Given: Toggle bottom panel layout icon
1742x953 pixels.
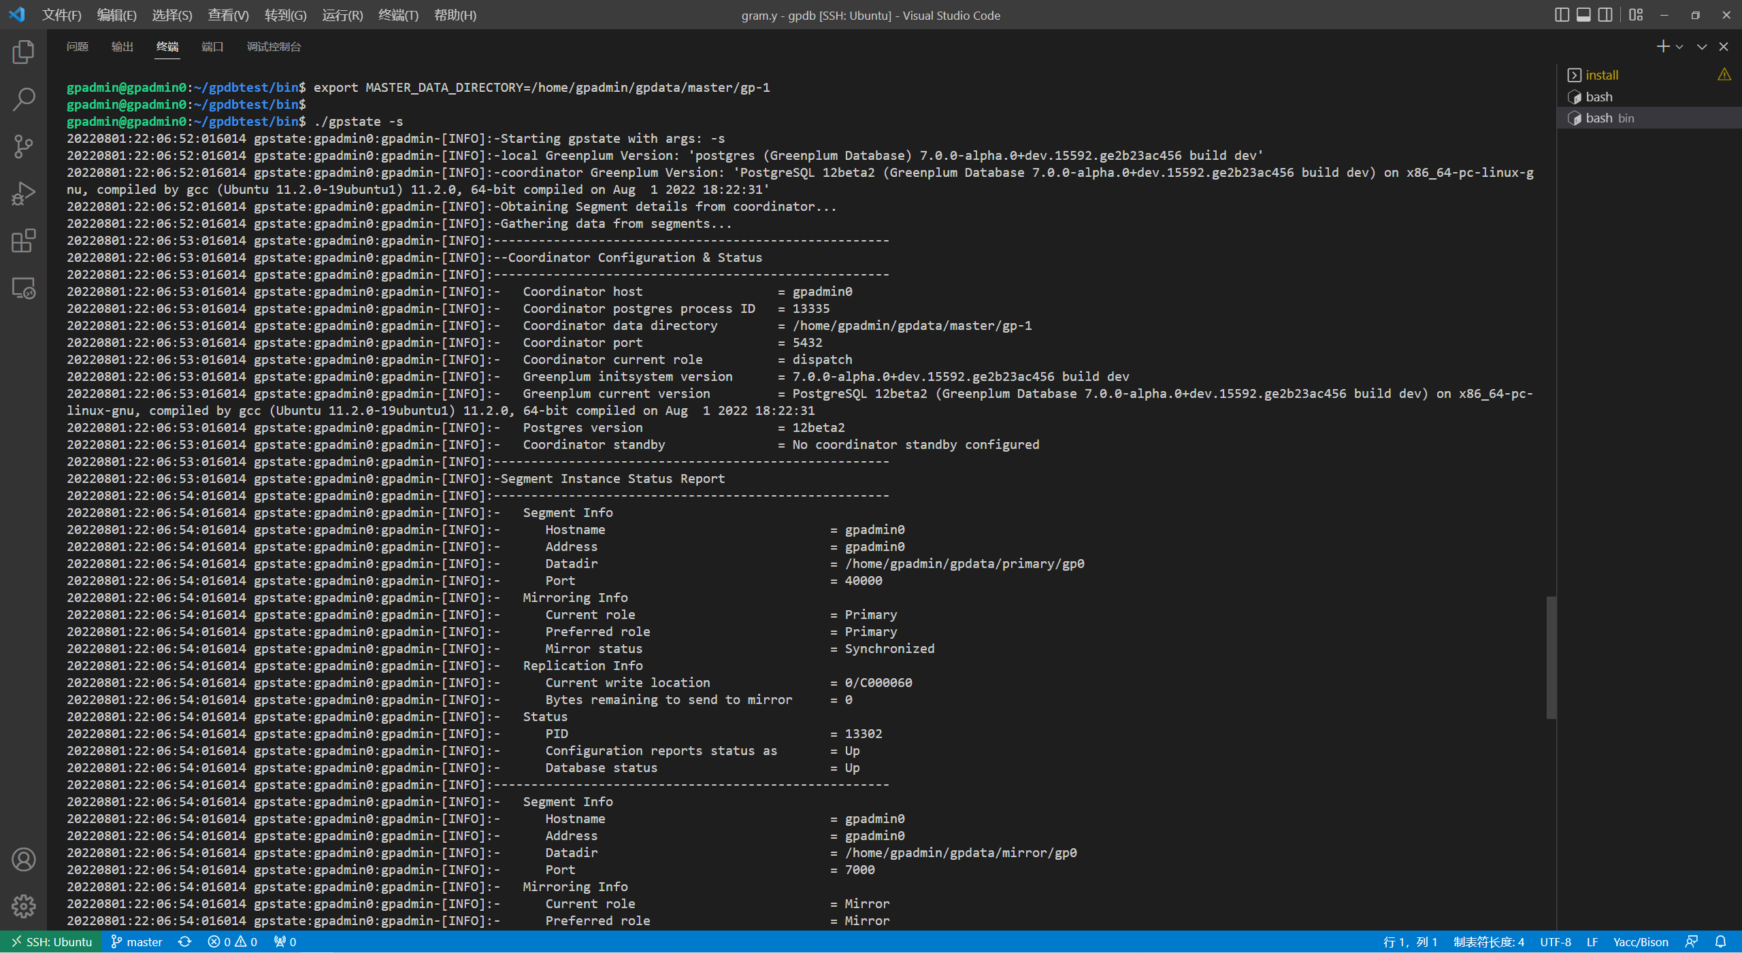Looking at the screenshot, I should point(1583,15).
